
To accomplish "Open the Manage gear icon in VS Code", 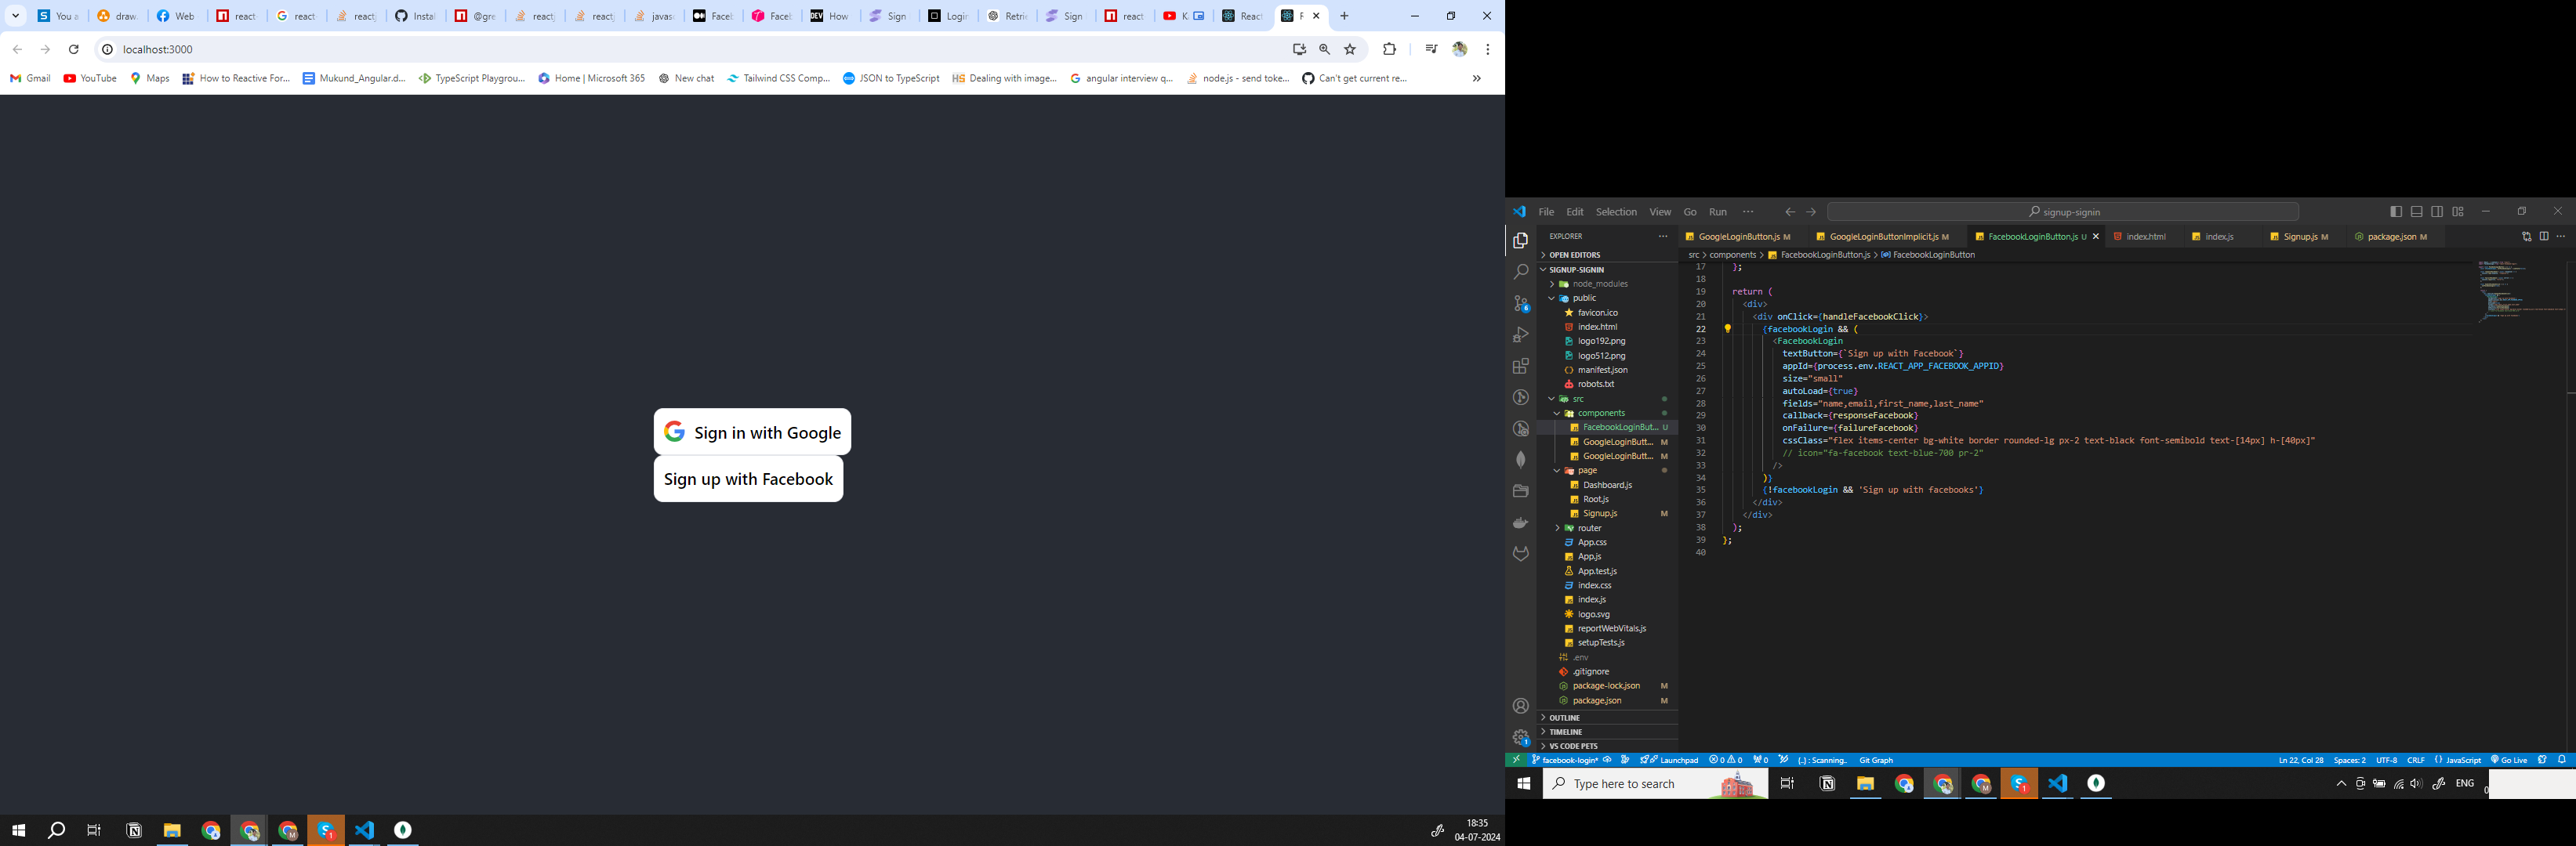I will (x=1521, y=738).
